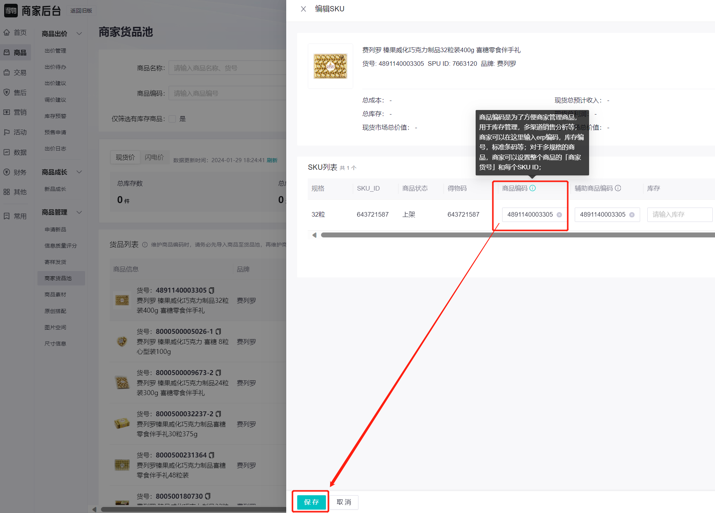Image resolution: width=715 pixels, height=513 pixels.
Task: Open the 财务 sidebar section
Action: [x=16, y=172]
